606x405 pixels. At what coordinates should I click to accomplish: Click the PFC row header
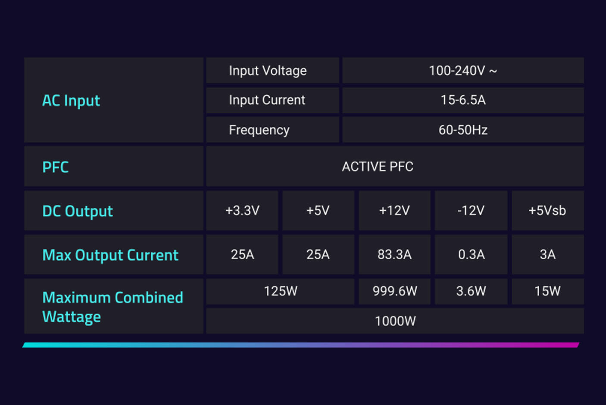[56, 167]
